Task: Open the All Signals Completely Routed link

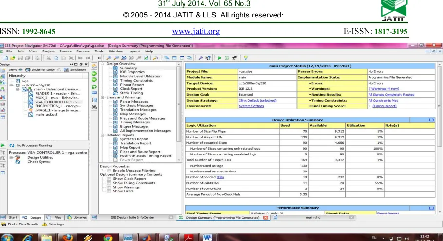Action: (x=391, y=95)
